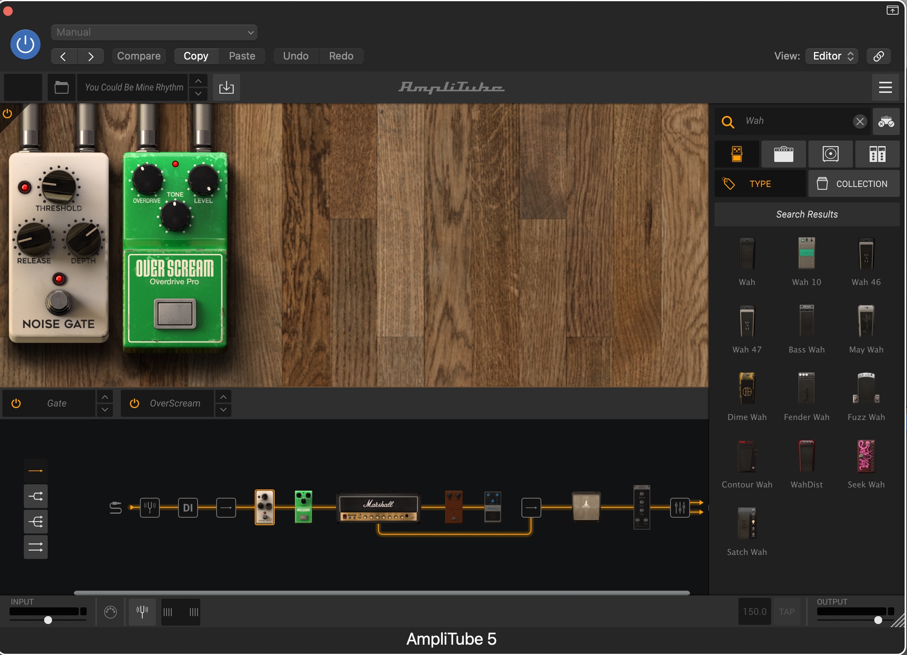Screen dimensions: 907x655
Task: Click the TAP tempo button
Action: click(787, 611)
